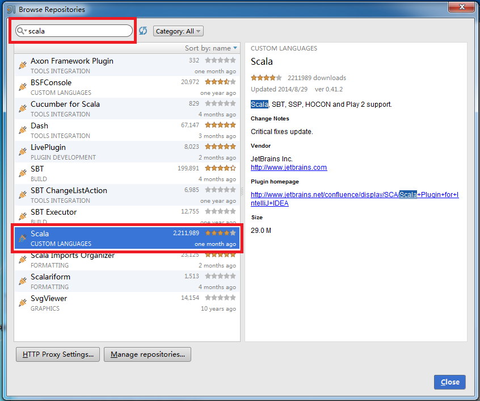Open the Sort by: name dropdown
The image size is (480, 401).
point(211,48)
